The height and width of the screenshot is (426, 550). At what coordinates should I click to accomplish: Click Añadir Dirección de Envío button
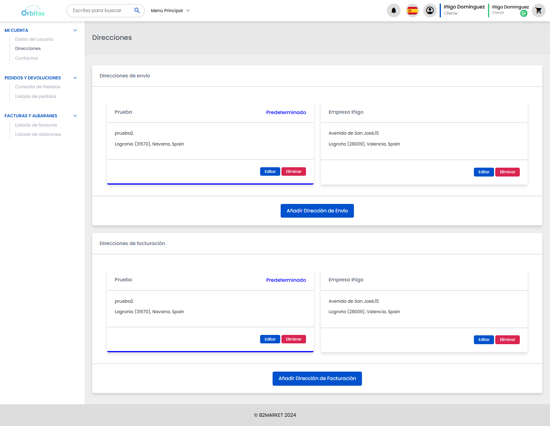[317, 211]
